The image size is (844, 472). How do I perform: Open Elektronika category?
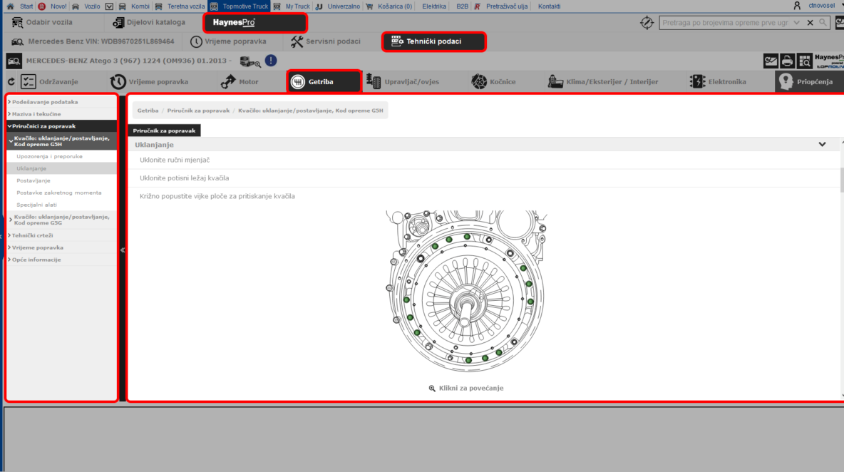[718, 82]
